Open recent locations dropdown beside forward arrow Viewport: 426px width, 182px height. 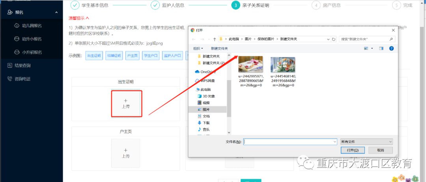(208, 39)
